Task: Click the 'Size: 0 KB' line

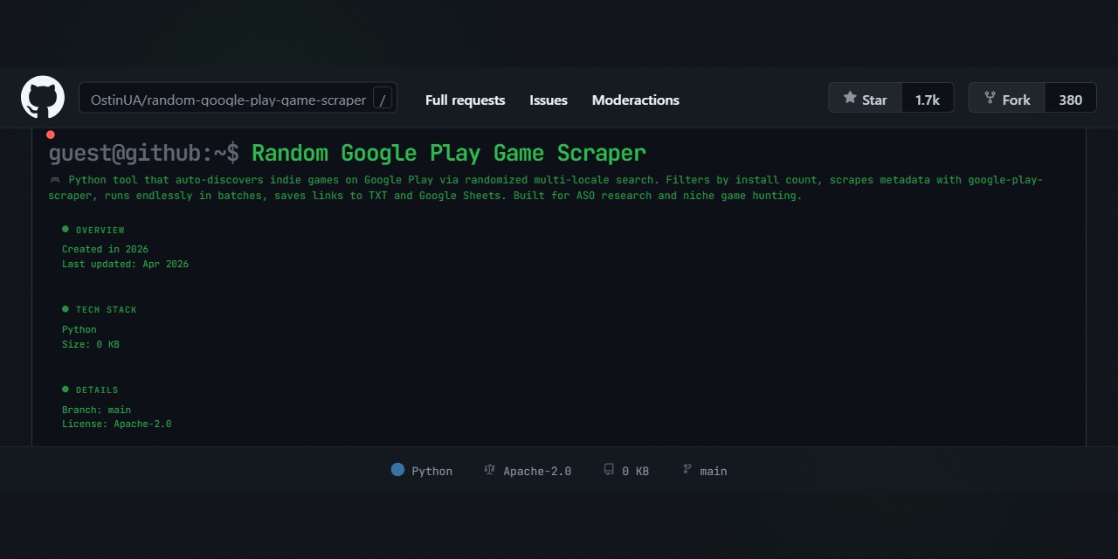Action: coord(91,344)
